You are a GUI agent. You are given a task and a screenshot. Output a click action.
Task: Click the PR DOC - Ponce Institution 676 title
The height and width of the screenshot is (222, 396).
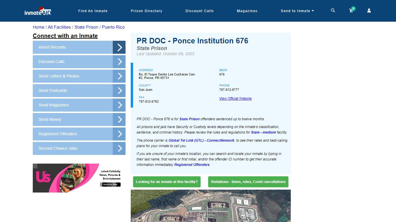click(x=192, y=41)
